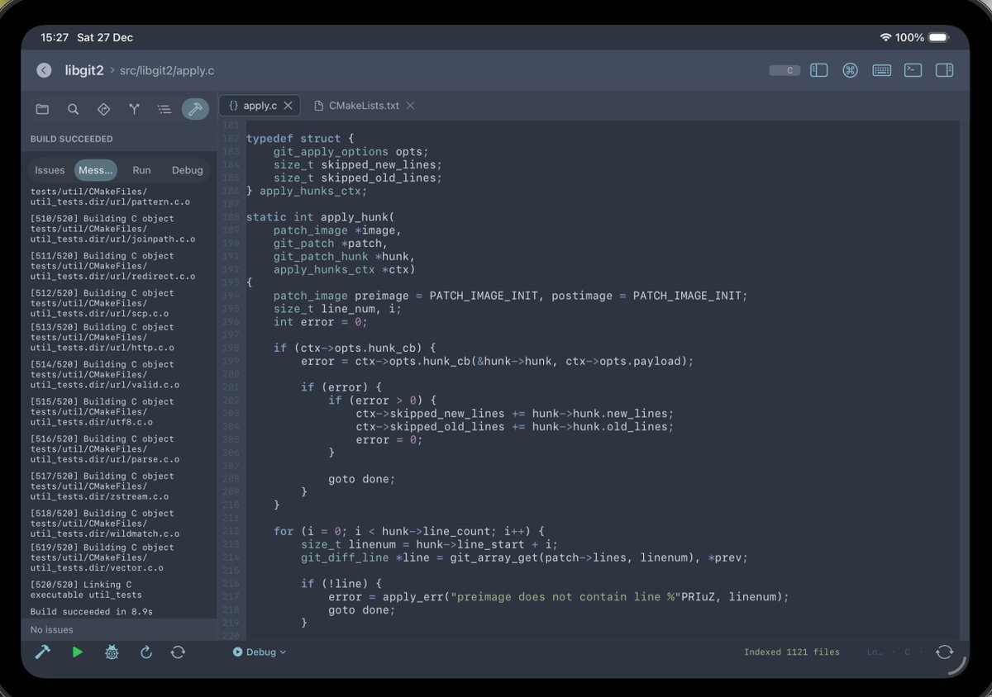This screenshot has width=992, height=697.
Task: Click the apply_hunks_ctx; closing line
Action: 306,191
